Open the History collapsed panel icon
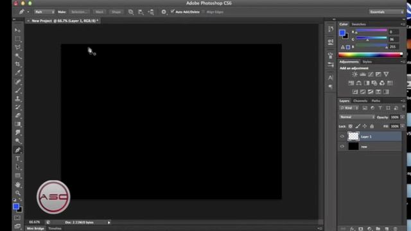This screenshot has width=411, height=231. [331, 29]
